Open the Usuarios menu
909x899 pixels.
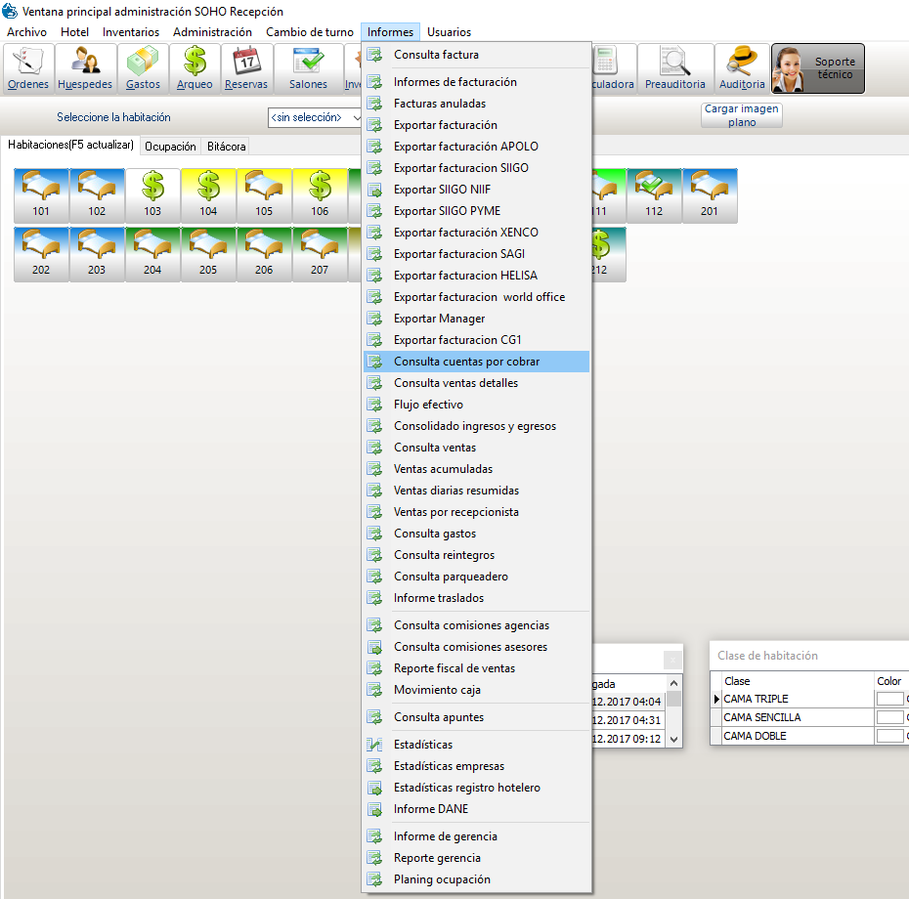[449, 32]
